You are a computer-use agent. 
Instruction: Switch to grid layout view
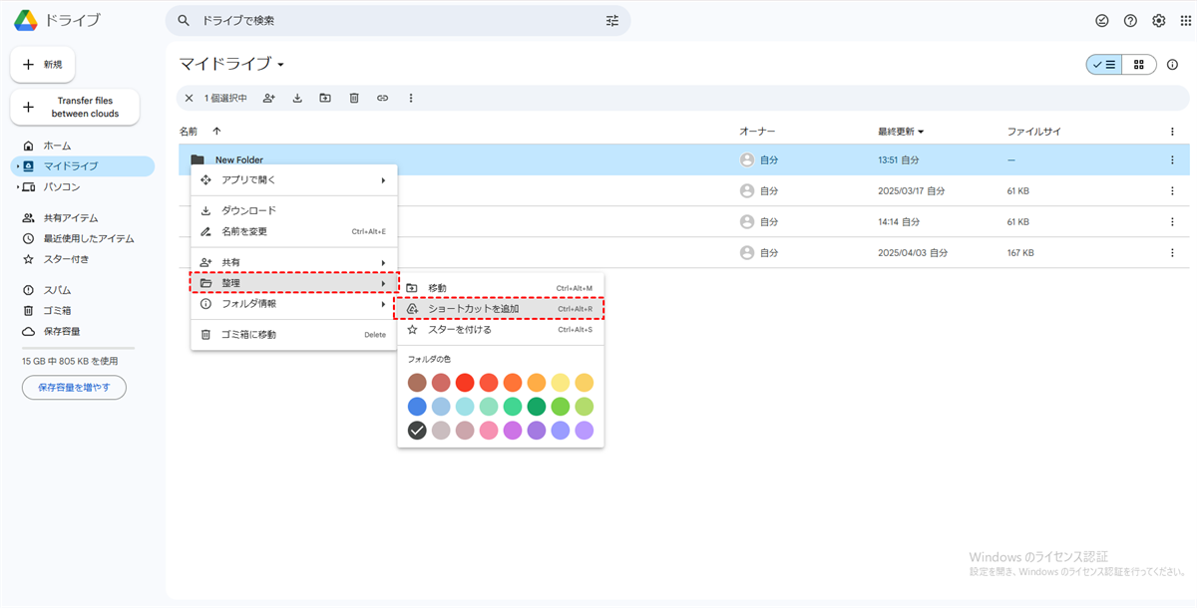[1138, 65]
